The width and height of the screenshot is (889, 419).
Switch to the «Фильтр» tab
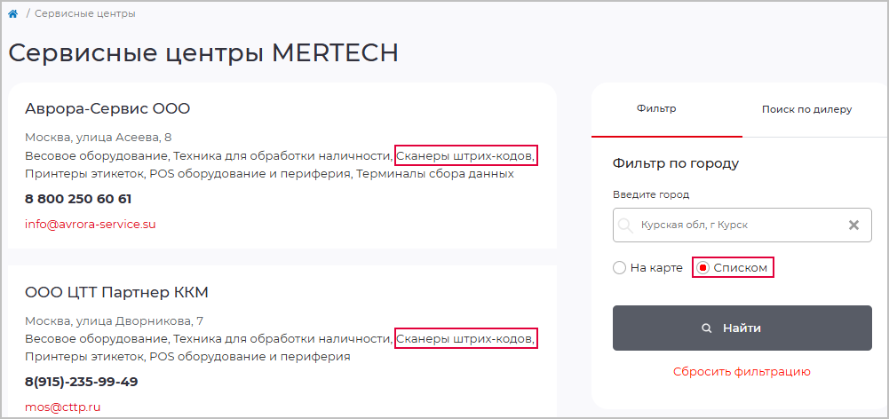click(x=656, y=109)
